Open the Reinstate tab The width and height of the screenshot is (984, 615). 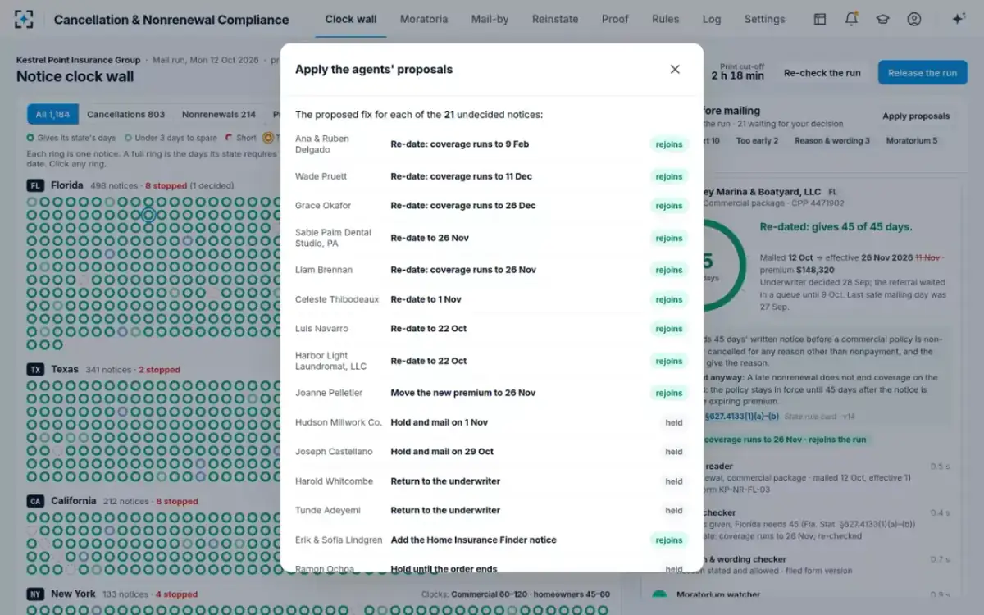(555, 19)
